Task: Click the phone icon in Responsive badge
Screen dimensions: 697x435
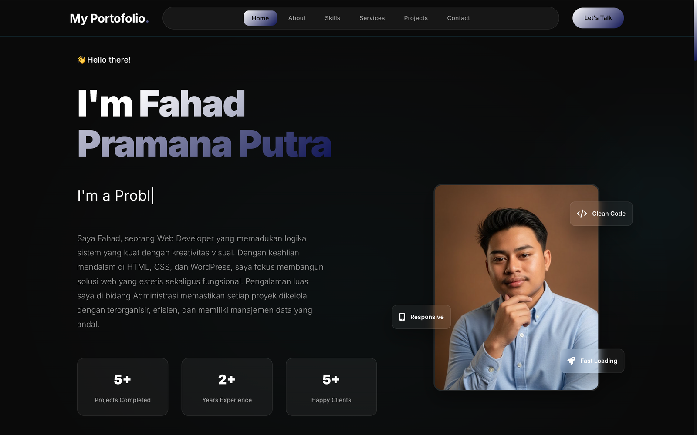Action: pos(402,317)
